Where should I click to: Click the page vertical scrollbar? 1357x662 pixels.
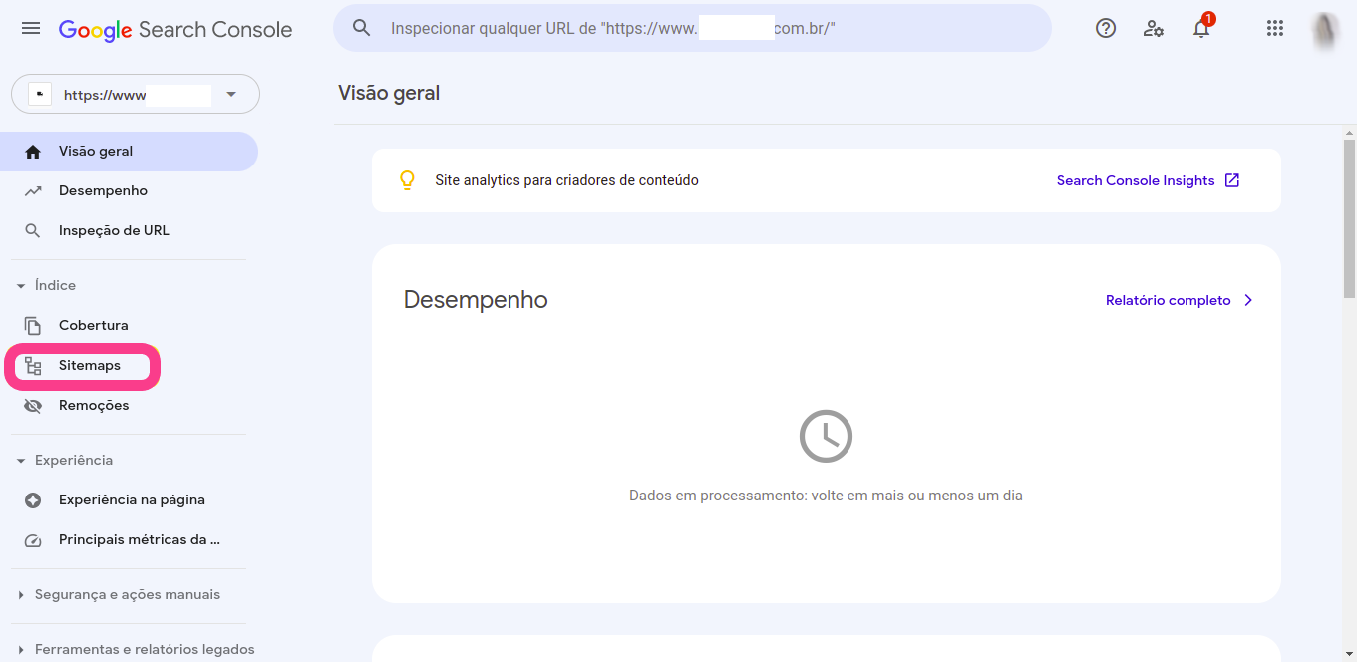[x=1349, y=218]
